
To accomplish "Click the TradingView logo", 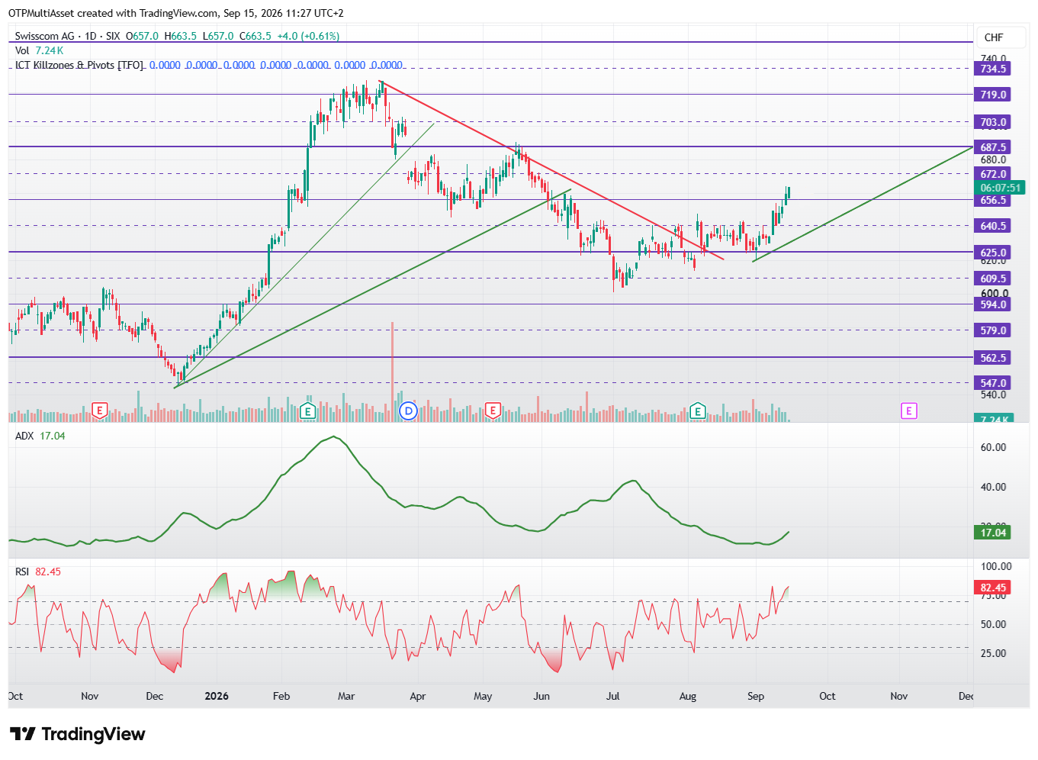I will coord(78,734).
